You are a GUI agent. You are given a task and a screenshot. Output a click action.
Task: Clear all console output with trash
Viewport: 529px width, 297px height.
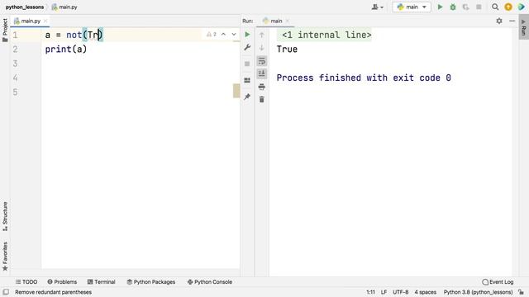[x=261, y=99]
